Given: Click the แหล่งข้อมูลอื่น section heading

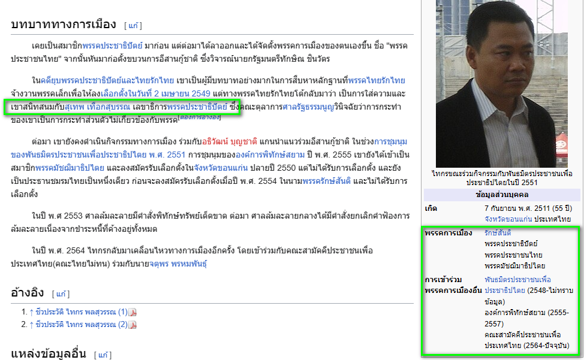Looking at the screenshot, I should tap(49, 354).
